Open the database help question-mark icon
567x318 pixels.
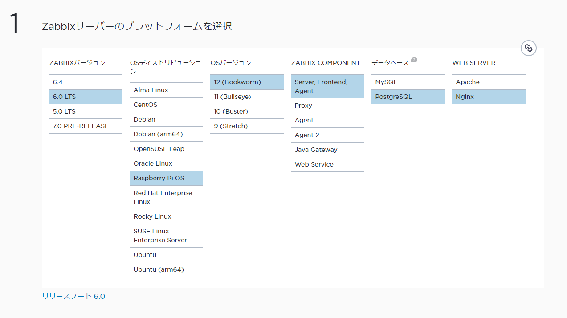tap(414, 60)
